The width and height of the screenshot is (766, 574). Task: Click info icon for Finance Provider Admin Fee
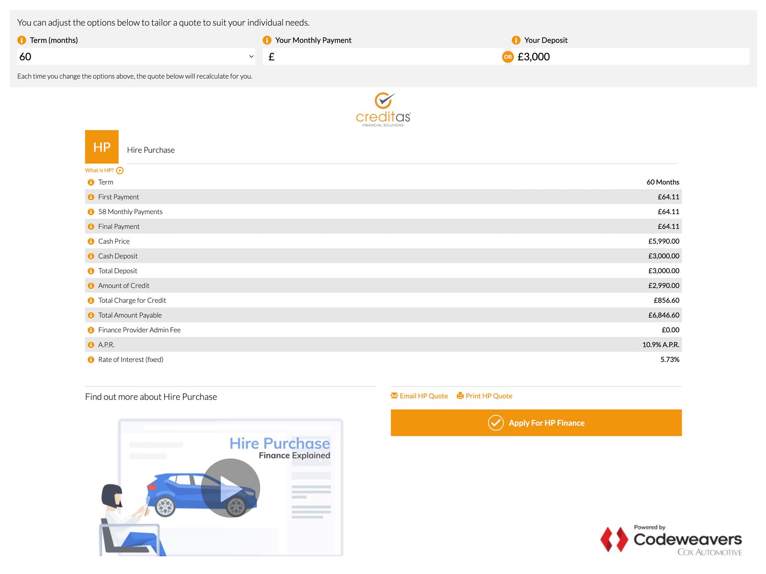91,331
